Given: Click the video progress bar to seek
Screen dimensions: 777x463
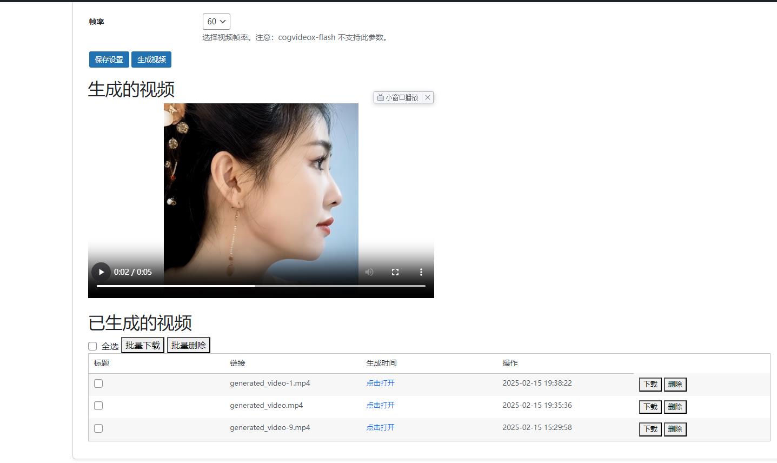Looking at the screenshot, I should [x=260, y=286].
